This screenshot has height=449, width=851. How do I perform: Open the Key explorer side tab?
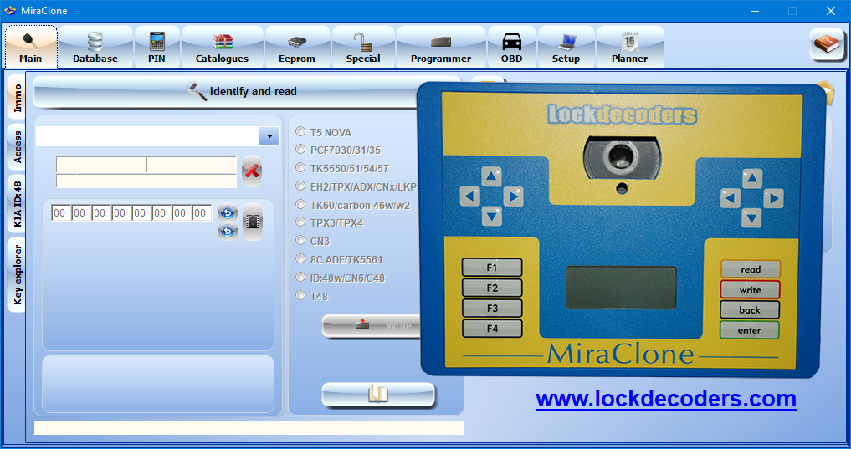[16, 275]
